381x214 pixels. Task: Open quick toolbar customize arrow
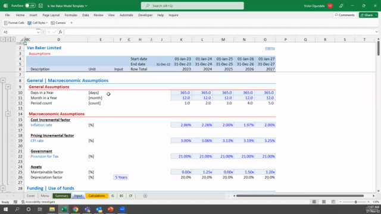click(x=71, y=23)
